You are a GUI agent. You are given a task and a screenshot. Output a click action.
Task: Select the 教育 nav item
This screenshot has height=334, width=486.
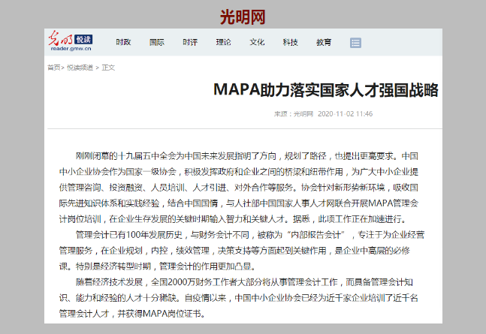(x=324, y=42)
